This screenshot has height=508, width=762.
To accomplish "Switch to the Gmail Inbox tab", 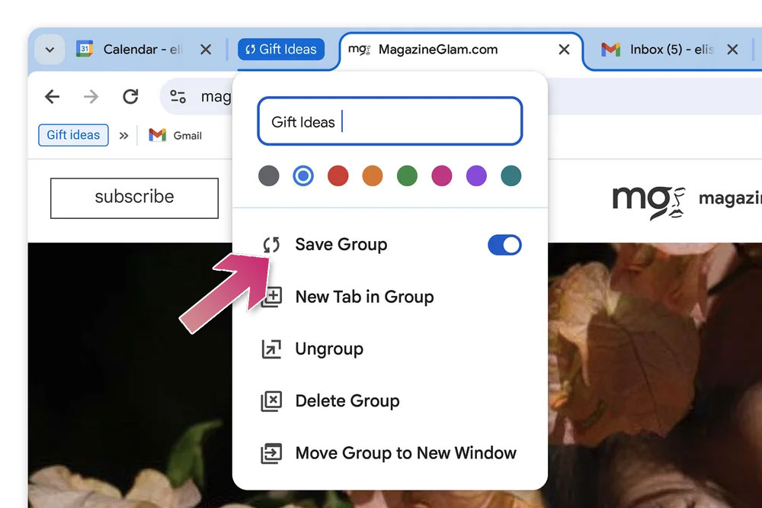I will point(671,50).
